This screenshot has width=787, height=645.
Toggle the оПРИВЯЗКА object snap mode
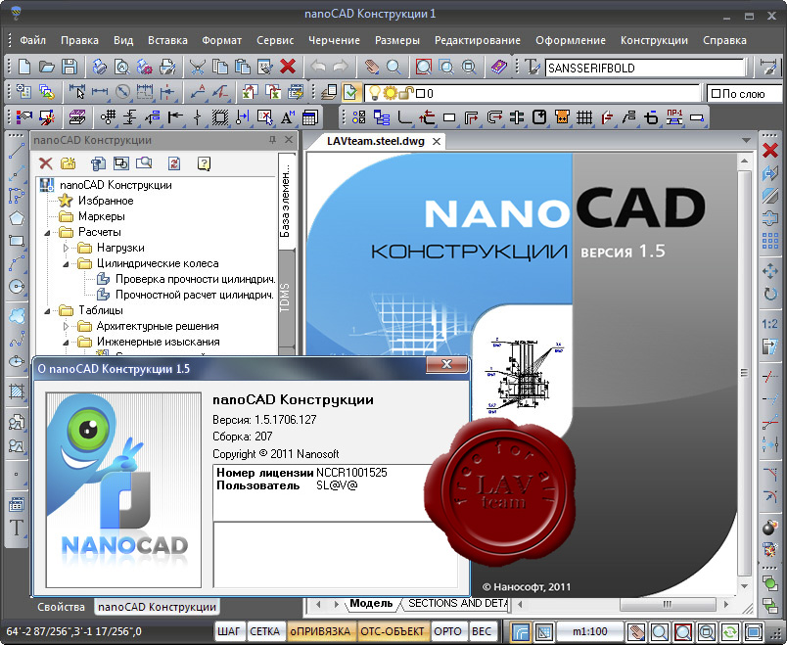click(320, 631)
